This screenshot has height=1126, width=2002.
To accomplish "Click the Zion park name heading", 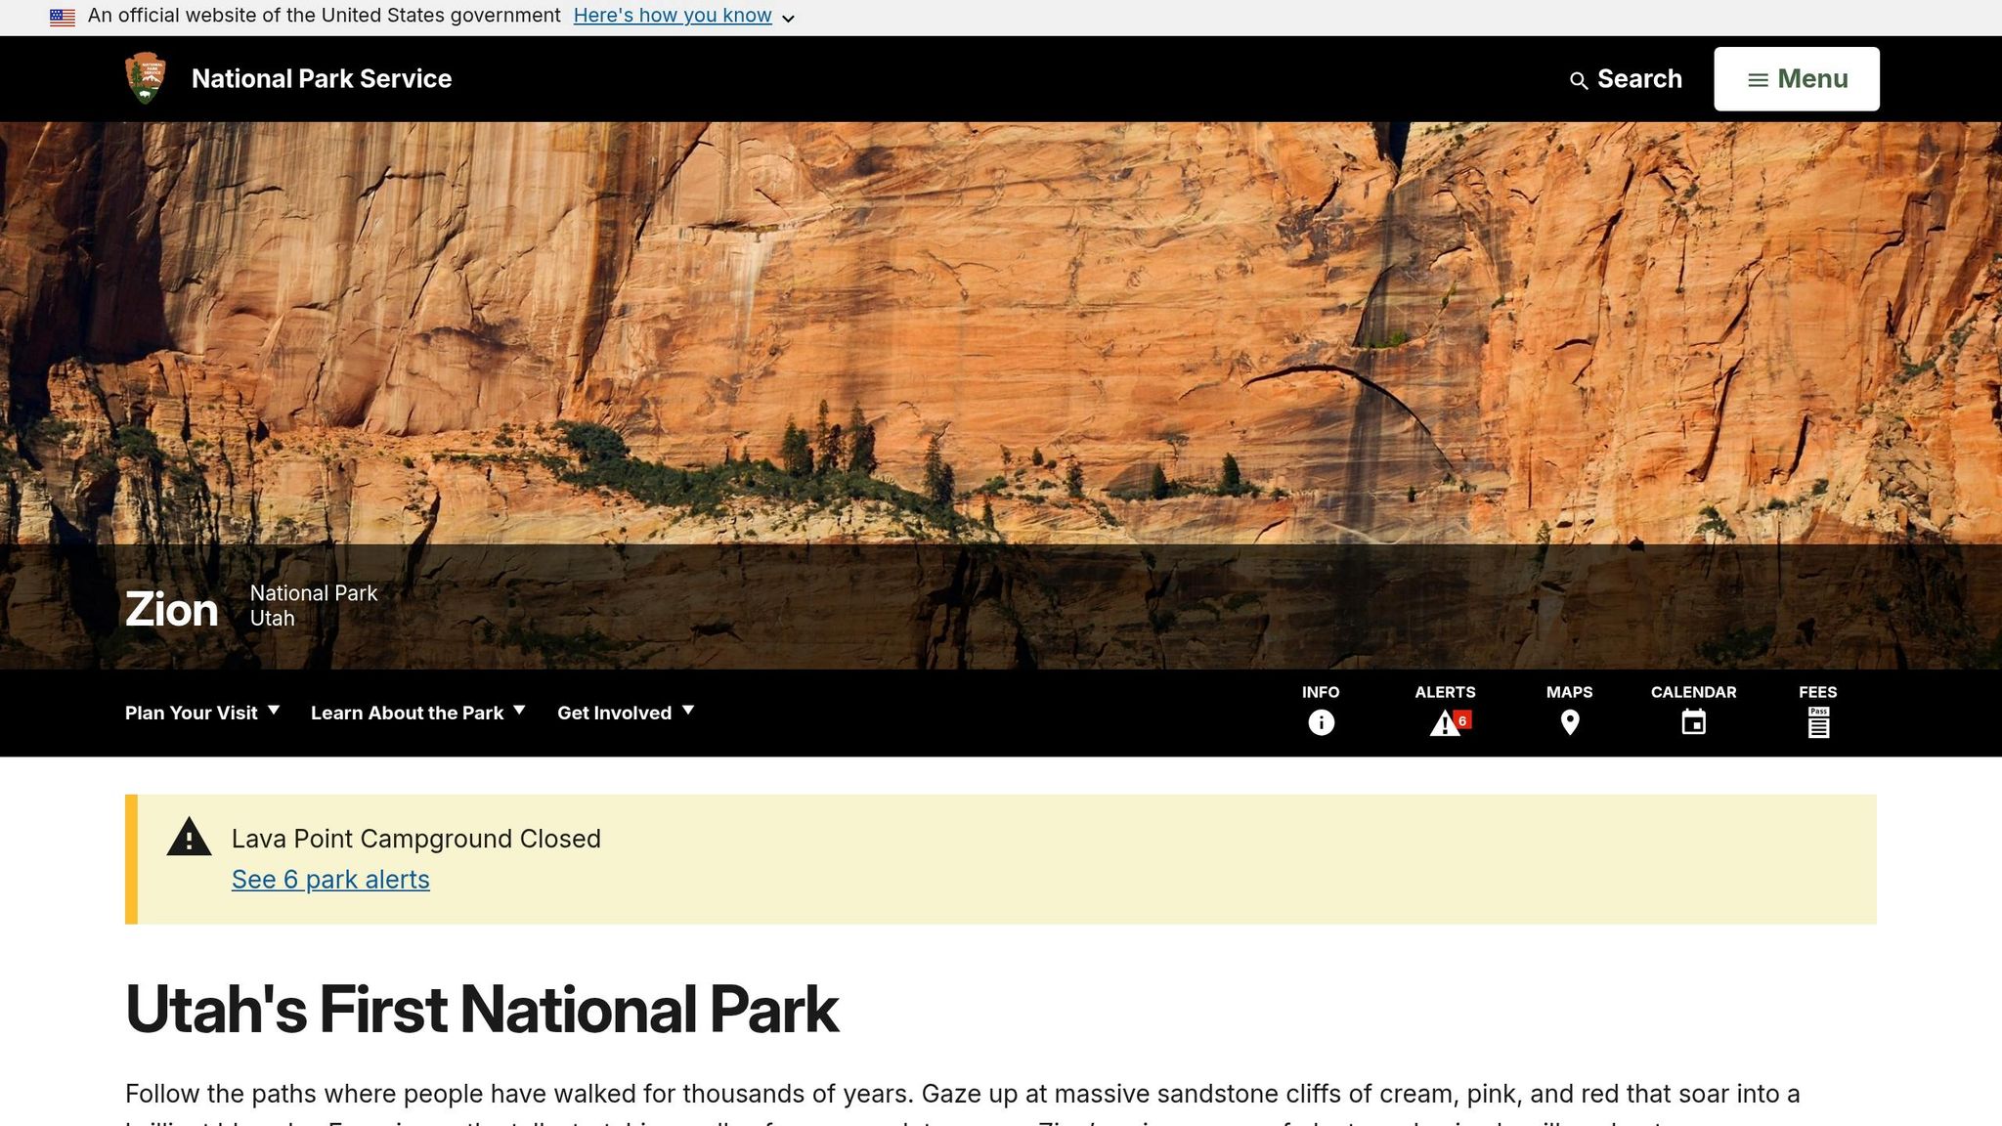I will pos(171,609).
